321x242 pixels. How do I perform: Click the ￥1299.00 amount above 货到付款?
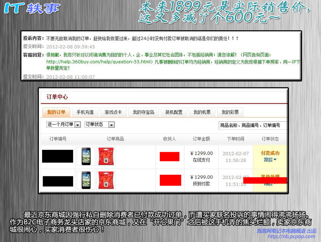[202, 177]
